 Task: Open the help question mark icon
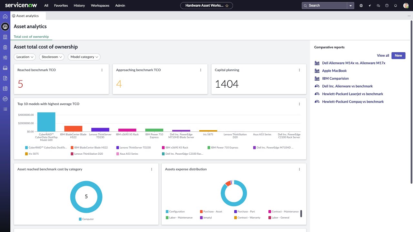pyautogui.click(x=387, y=5)
